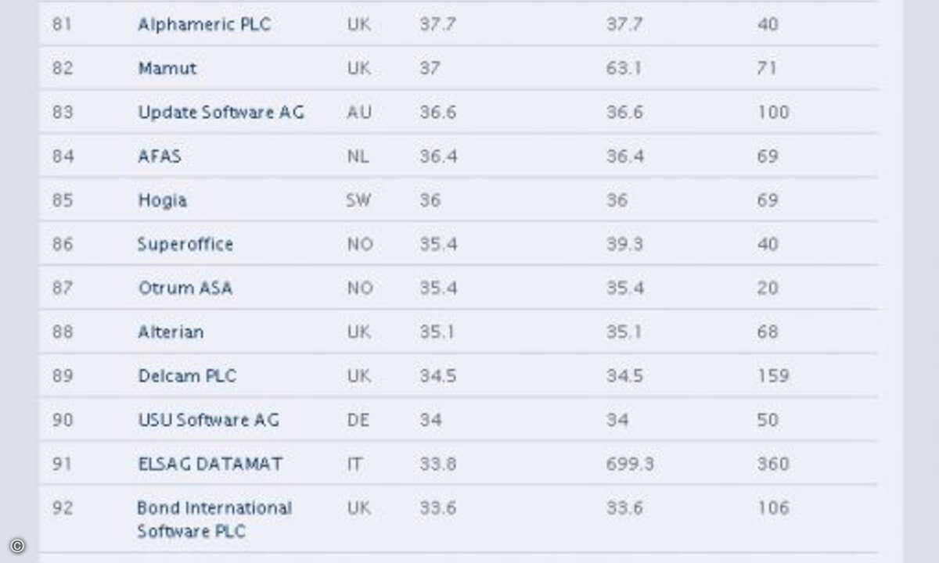Select the IT country code cell
The height and width of the screenshot is (563, 939).
coord(354,464)
